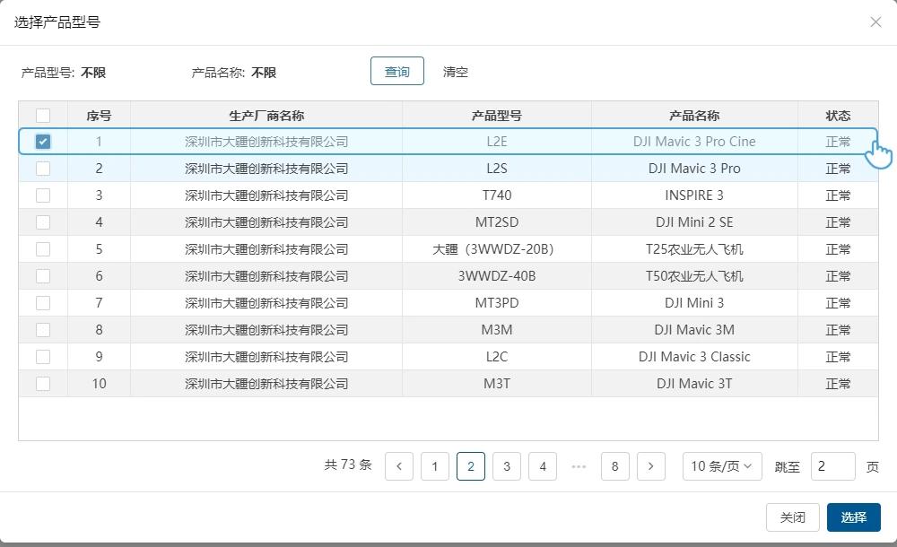897x547 pixels.
Task: Close the product model dialog with X
Action: pos(875,22)
